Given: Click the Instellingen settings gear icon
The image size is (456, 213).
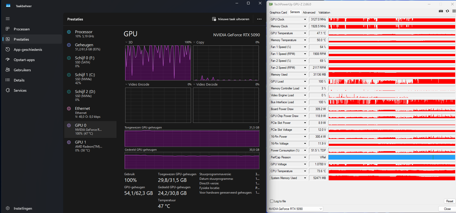Looking at the screenshot, I should pos(8,208).
